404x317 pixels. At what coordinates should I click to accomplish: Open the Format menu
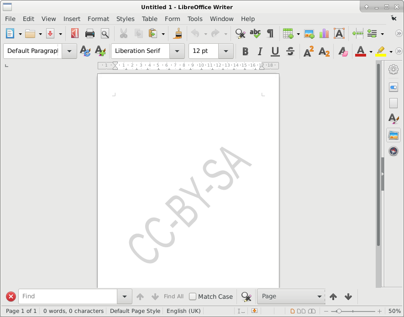click(98, 19)
